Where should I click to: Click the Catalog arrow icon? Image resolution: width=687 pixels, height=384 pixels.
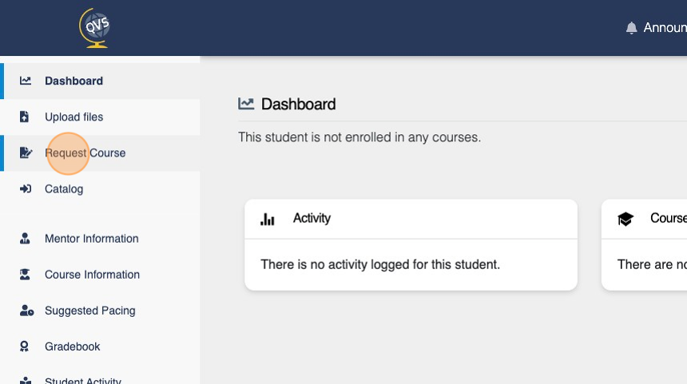(26, 189)
